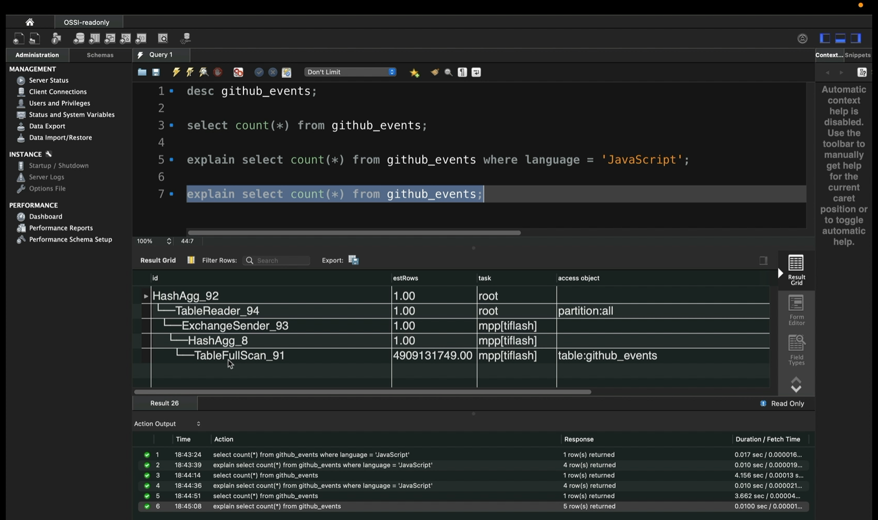
Task: Toggle the bottom output panel
Action: pyautogui.click(x=840, y=38)
